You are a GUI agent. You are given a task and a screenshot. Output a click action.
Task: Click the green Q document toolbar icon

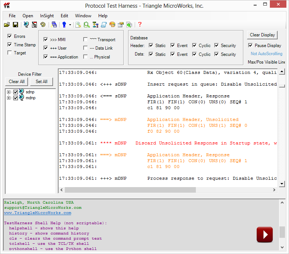129,25
